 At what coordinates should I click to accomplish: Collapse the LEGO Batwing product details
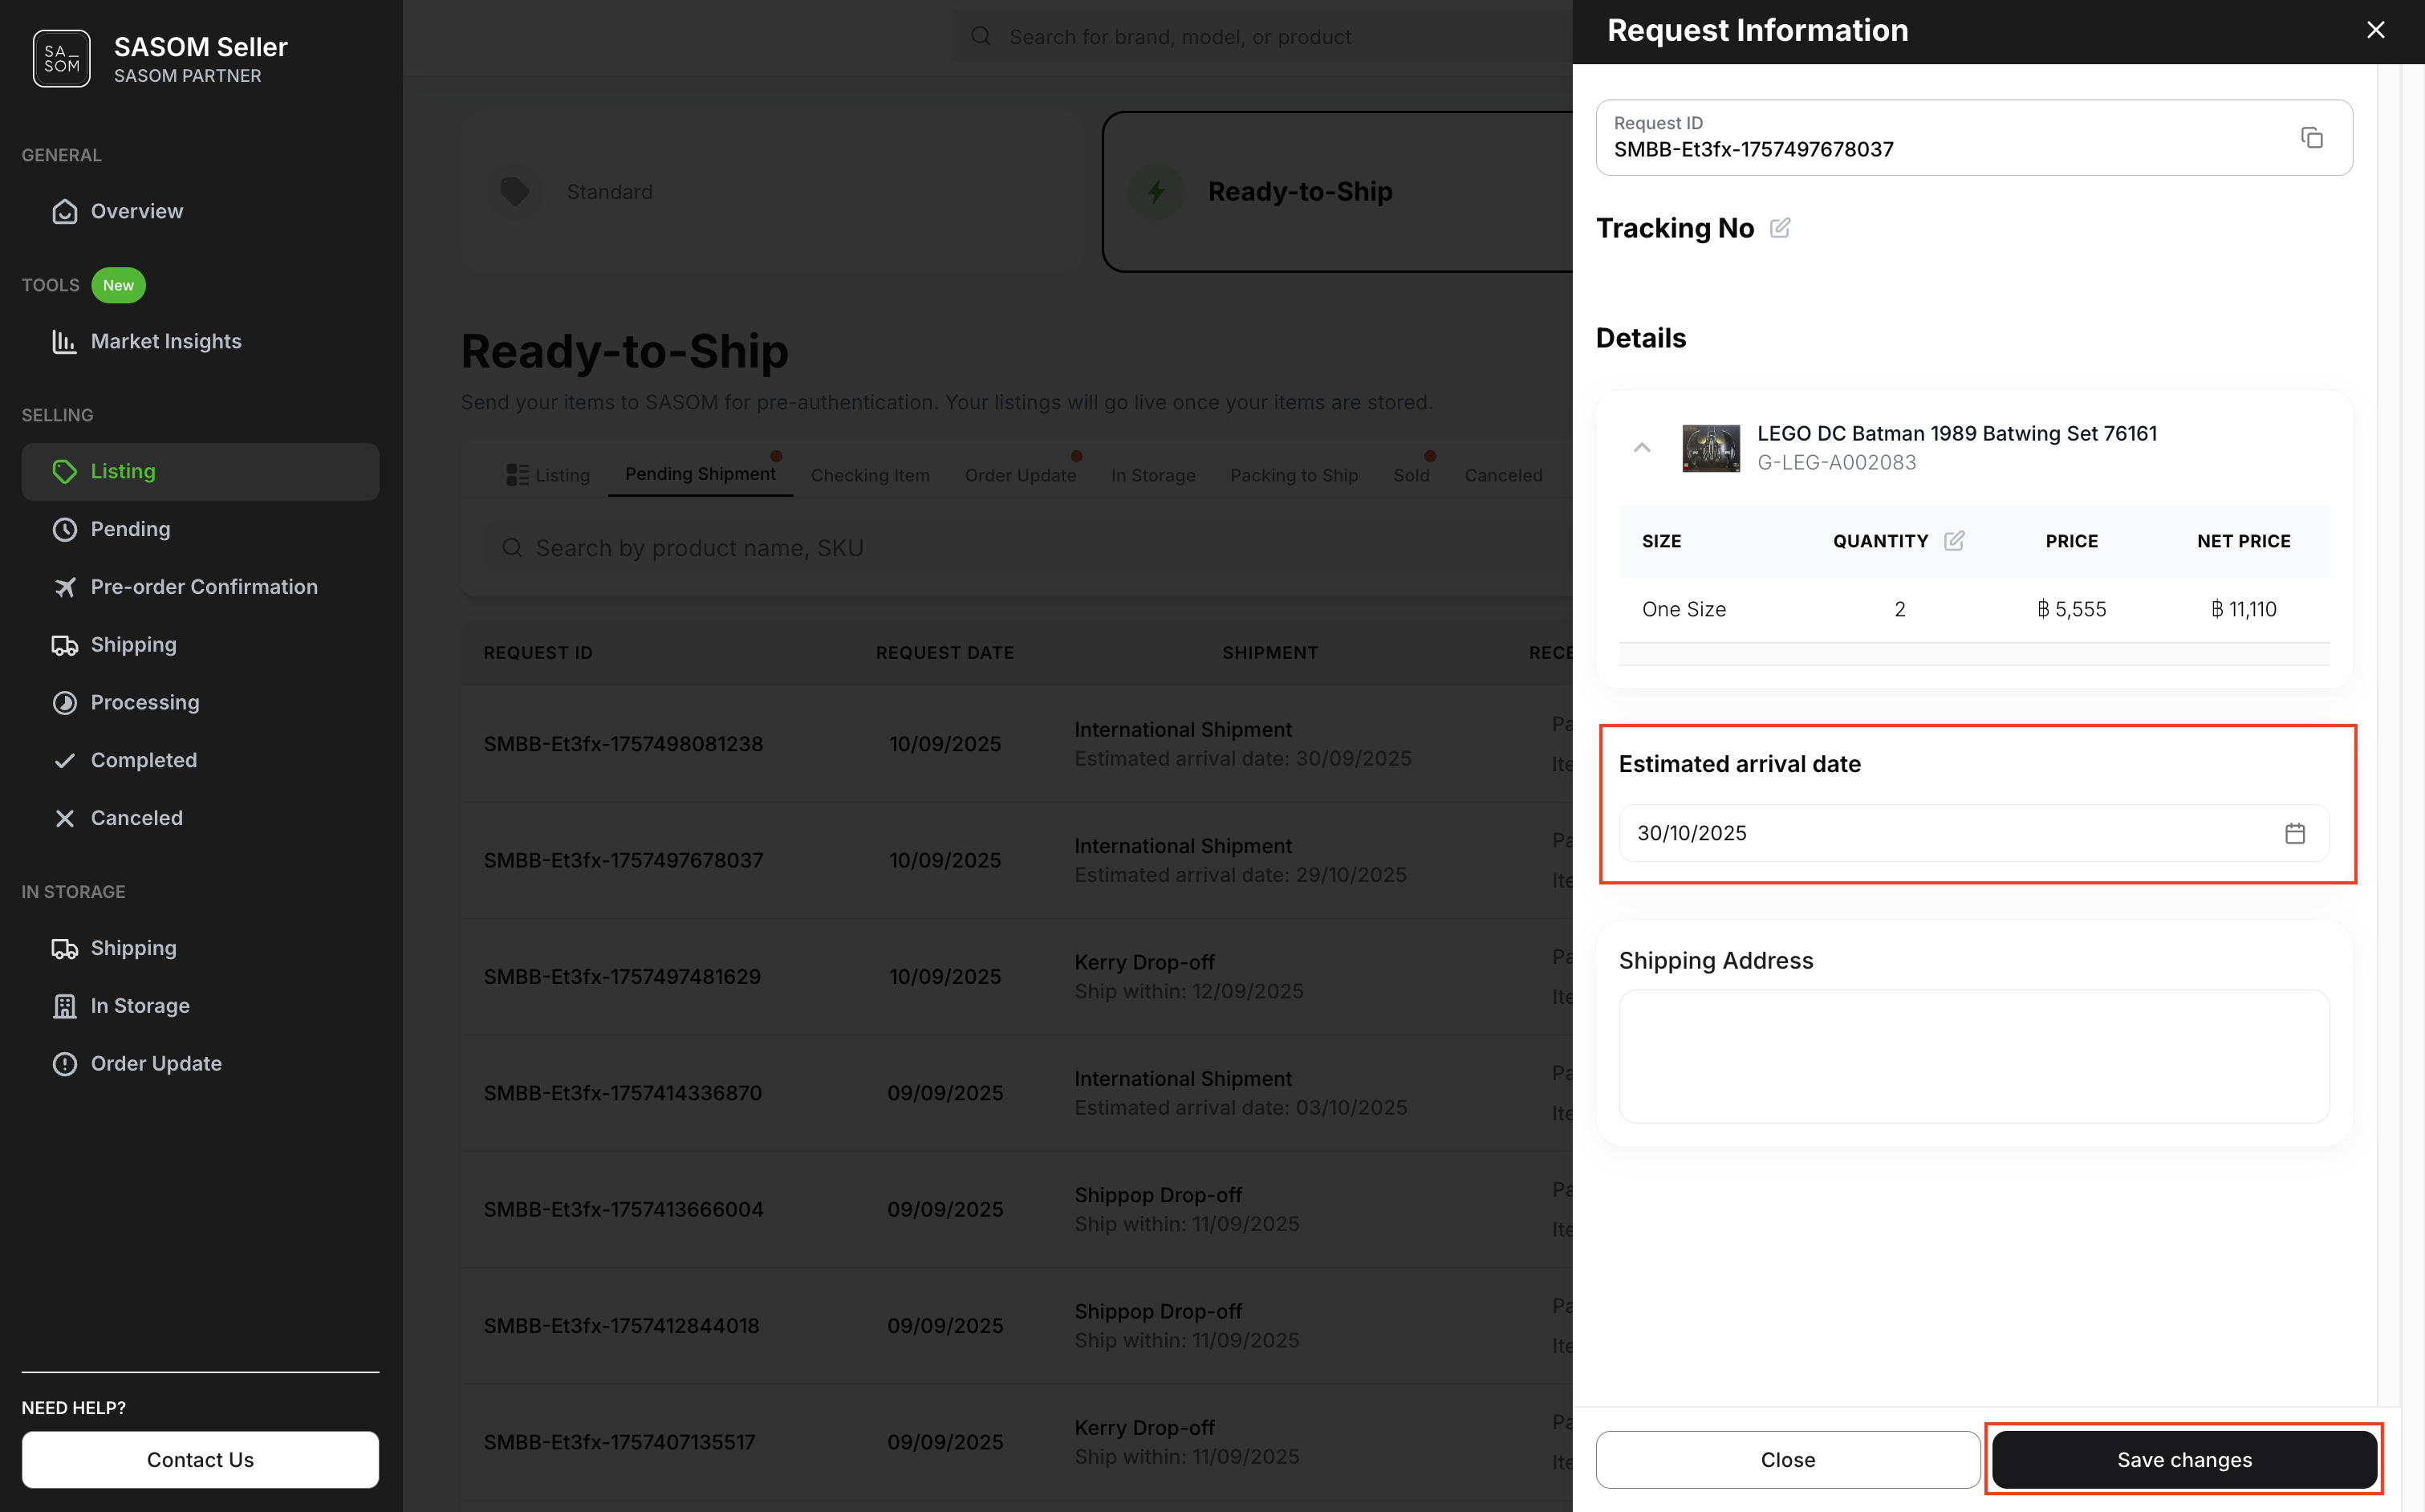(1643, 448)
